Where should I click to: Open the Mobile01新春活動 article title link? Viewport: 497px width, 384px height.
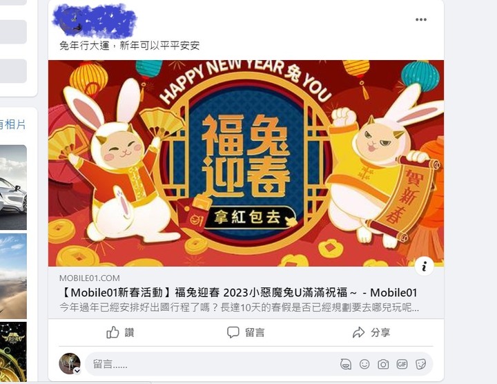click(x=238, y=292)
